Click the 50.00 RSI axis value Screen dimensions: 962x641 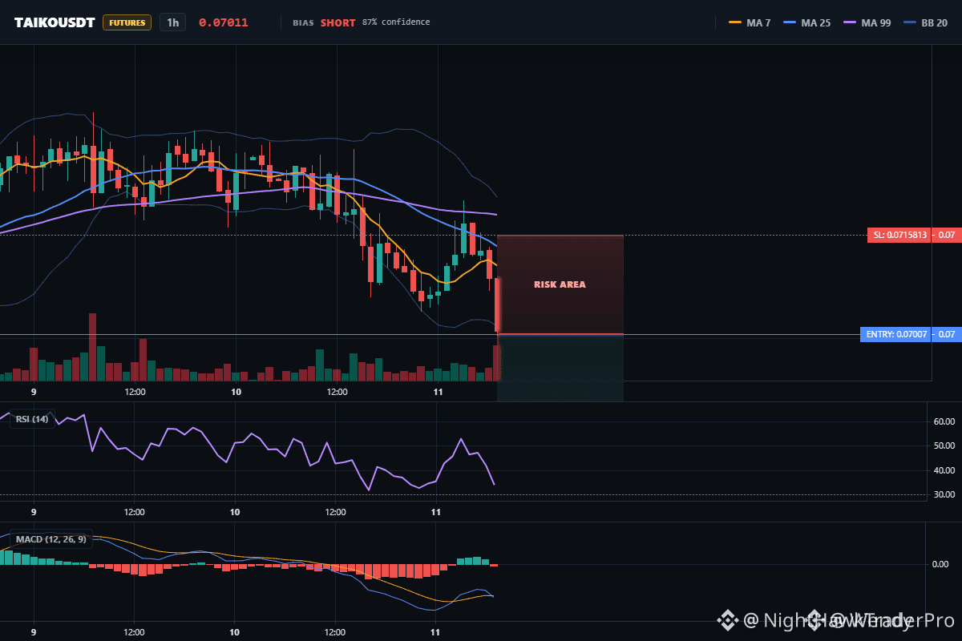pyautogui.click(x=944, y=445)
